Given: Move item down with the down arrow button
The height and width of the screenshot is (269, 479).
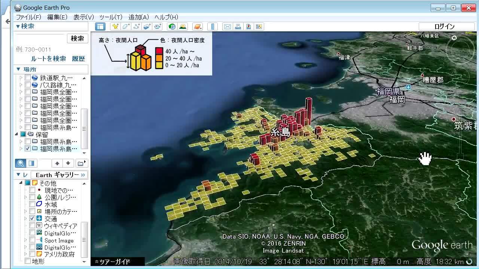Looking at the screenshot, I should tap(68, 163).
